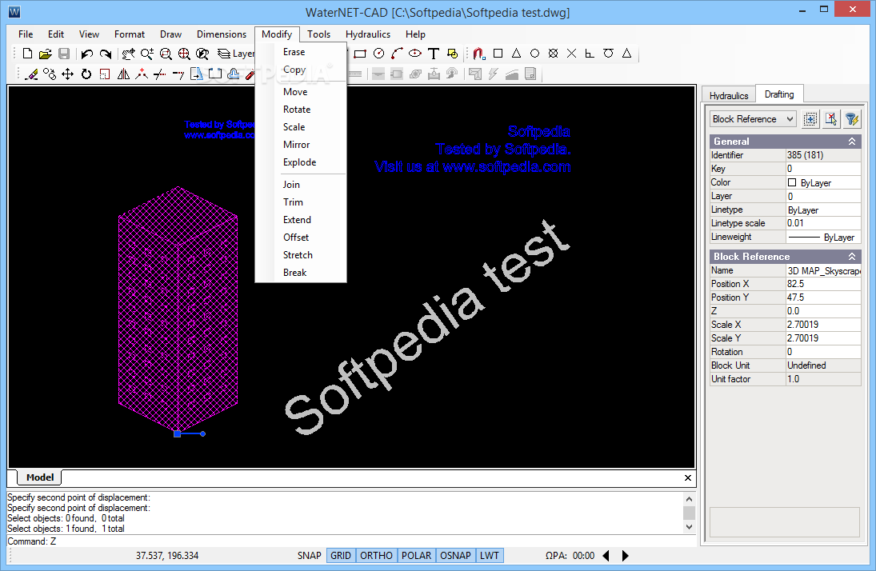Click the Select objects icon in Drafting panel
The image size is (876, 571).
810,119
